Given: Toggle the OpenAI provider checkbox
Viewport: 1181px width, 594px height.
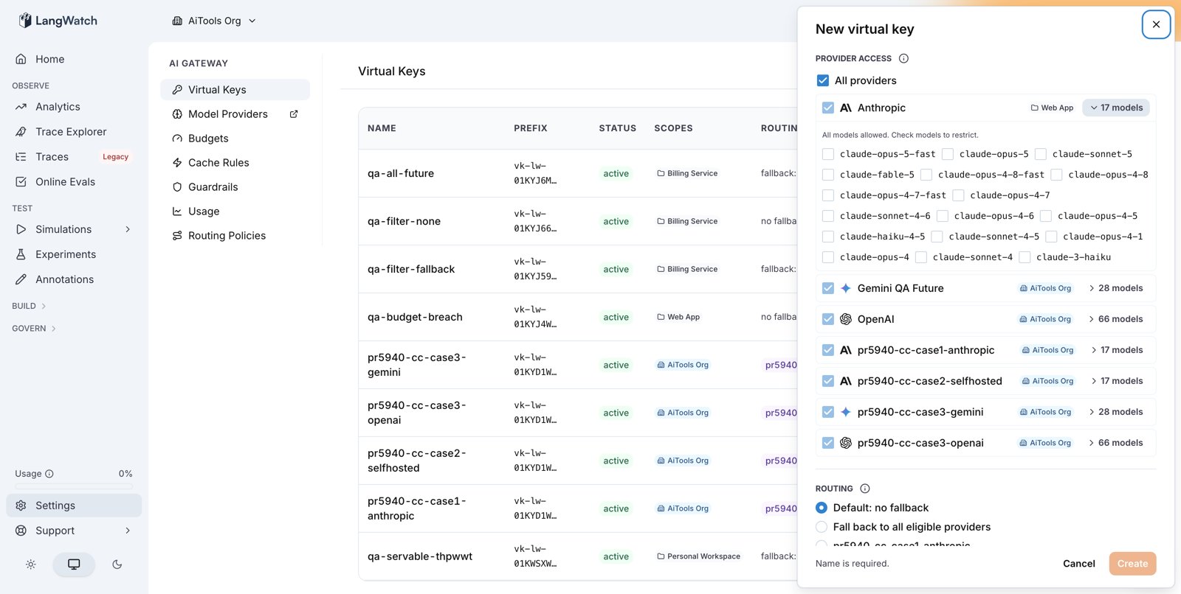Looking at the screenshot, I should coord(828,319).
